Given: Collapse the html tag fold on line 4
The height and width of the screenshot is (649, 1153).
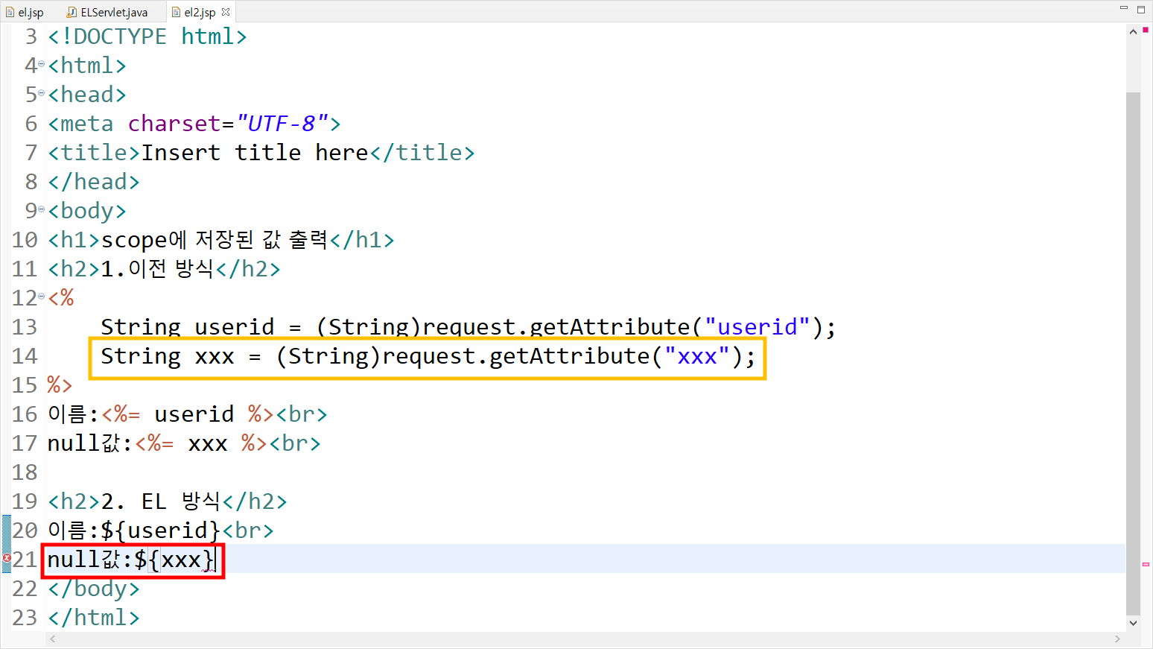Looking at the screenshot, I should pyautogui.click(x=42, y=65).
